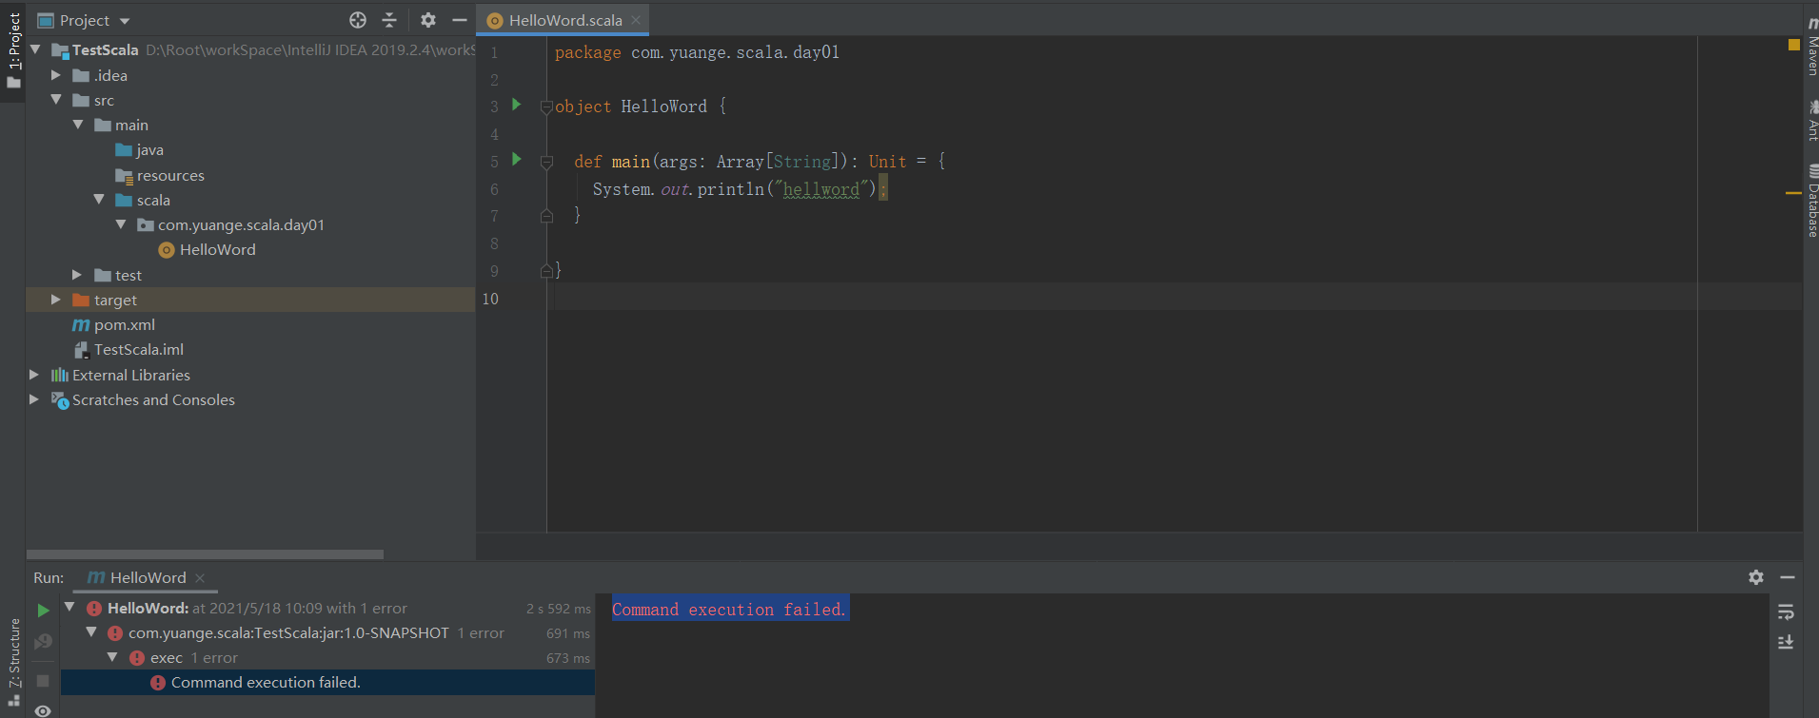This screenshot has width=1819, height=718.
Task: Collapse the main folder
Action: (x=78, y=125)
